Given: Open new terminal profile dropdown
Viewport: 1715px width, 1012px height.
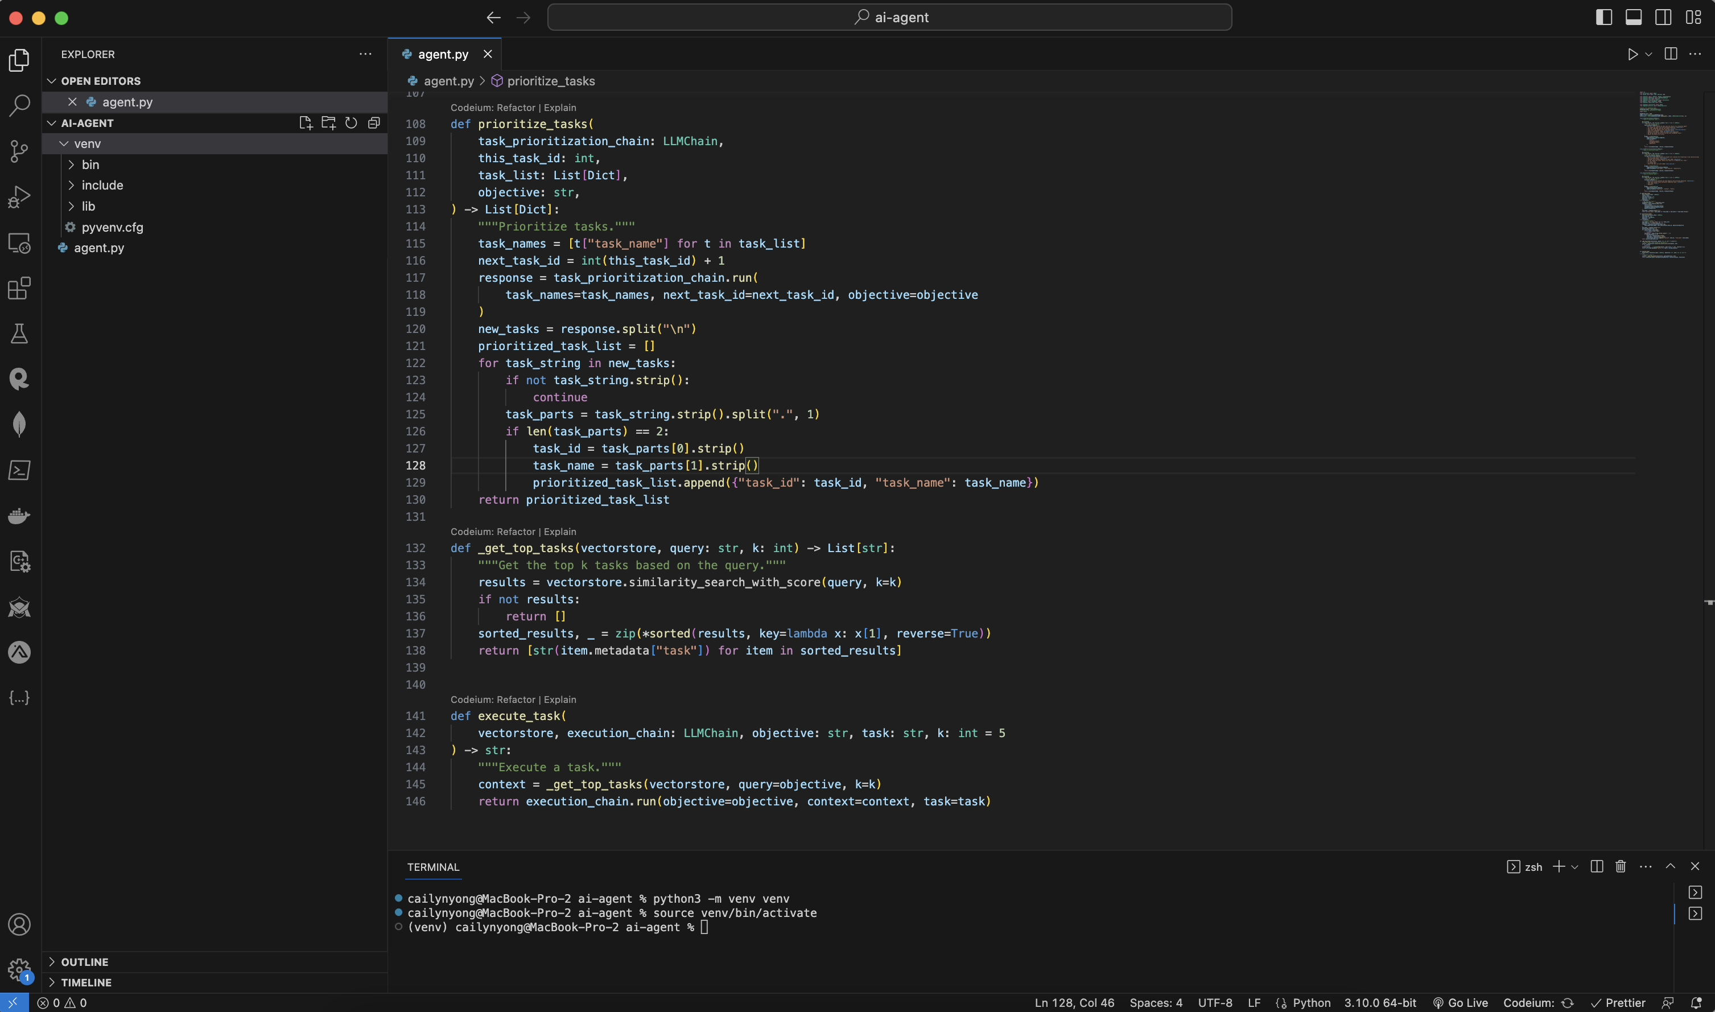Looking at the screenshot, I should pos(1574,867).
